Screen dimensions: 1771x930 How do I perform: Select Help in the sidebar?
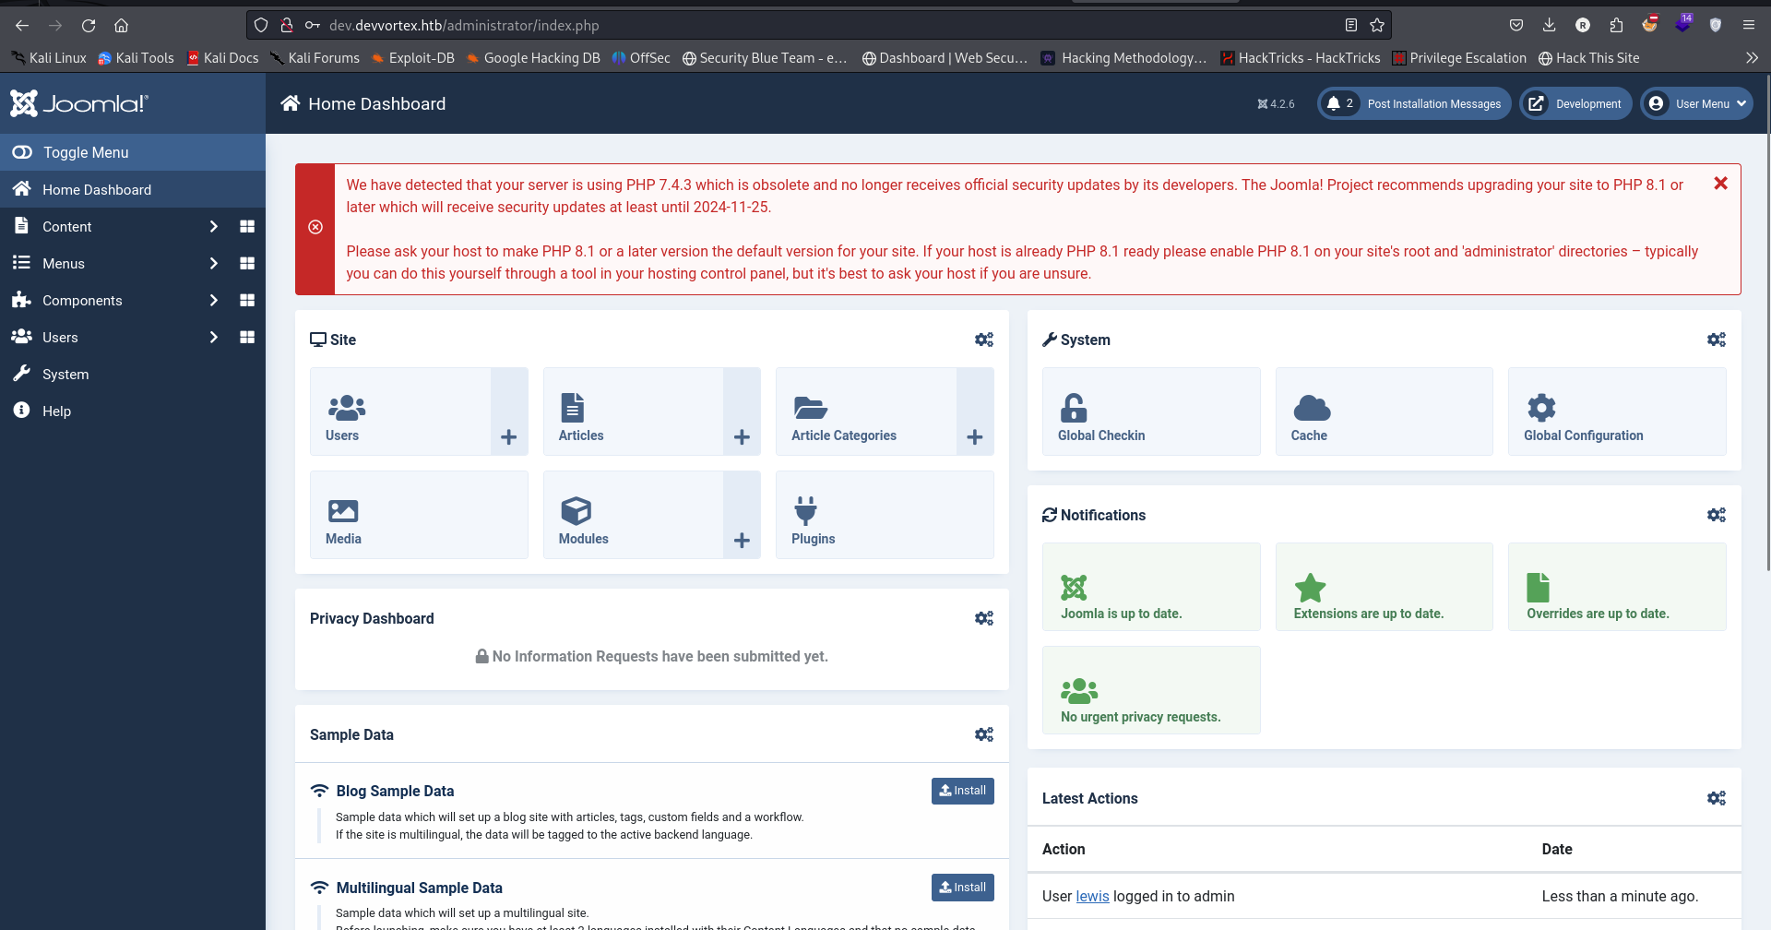point(56,411)
